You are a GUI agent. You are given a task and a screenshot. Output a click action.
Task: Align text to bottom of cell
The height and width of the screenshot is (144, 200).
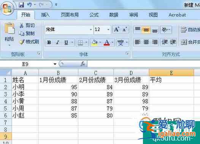155,29
